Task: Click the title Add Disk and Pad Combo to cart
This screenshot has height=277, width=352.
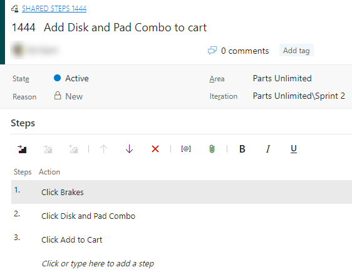Action: [x=125, y=28]
